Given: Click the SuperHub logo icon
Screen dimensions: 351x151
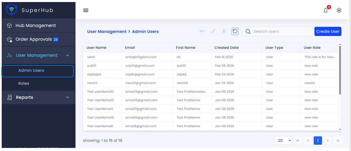Looking at the screenshot, I should 11,10.
